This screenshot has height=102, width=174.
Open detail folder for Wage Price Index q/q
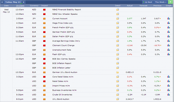[x=117, y=23]
